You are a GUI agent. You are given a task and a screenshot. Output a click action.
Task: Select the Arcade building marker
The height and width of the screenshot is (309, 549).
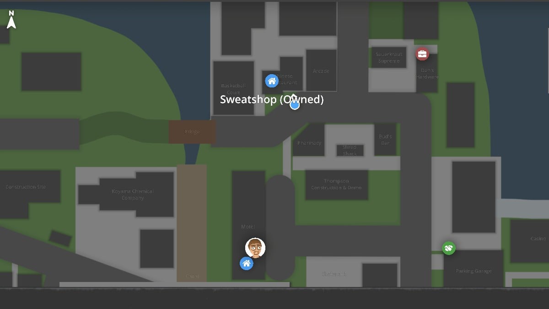[321, 71]
